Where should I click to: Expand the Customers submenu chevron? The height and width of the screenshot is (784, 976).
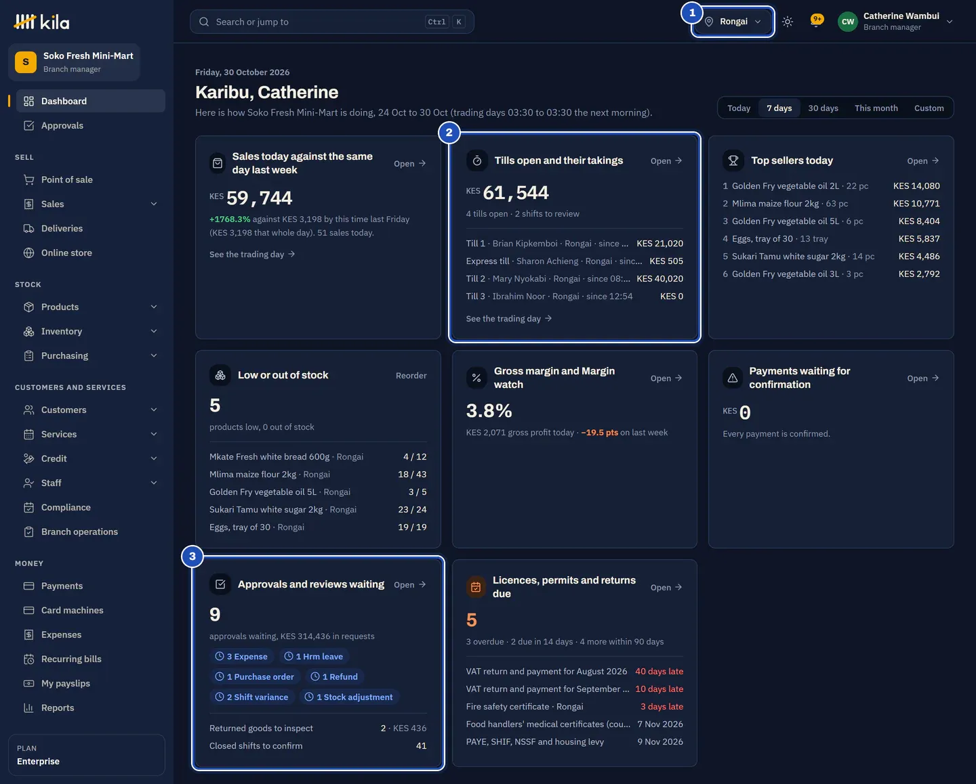154,410
